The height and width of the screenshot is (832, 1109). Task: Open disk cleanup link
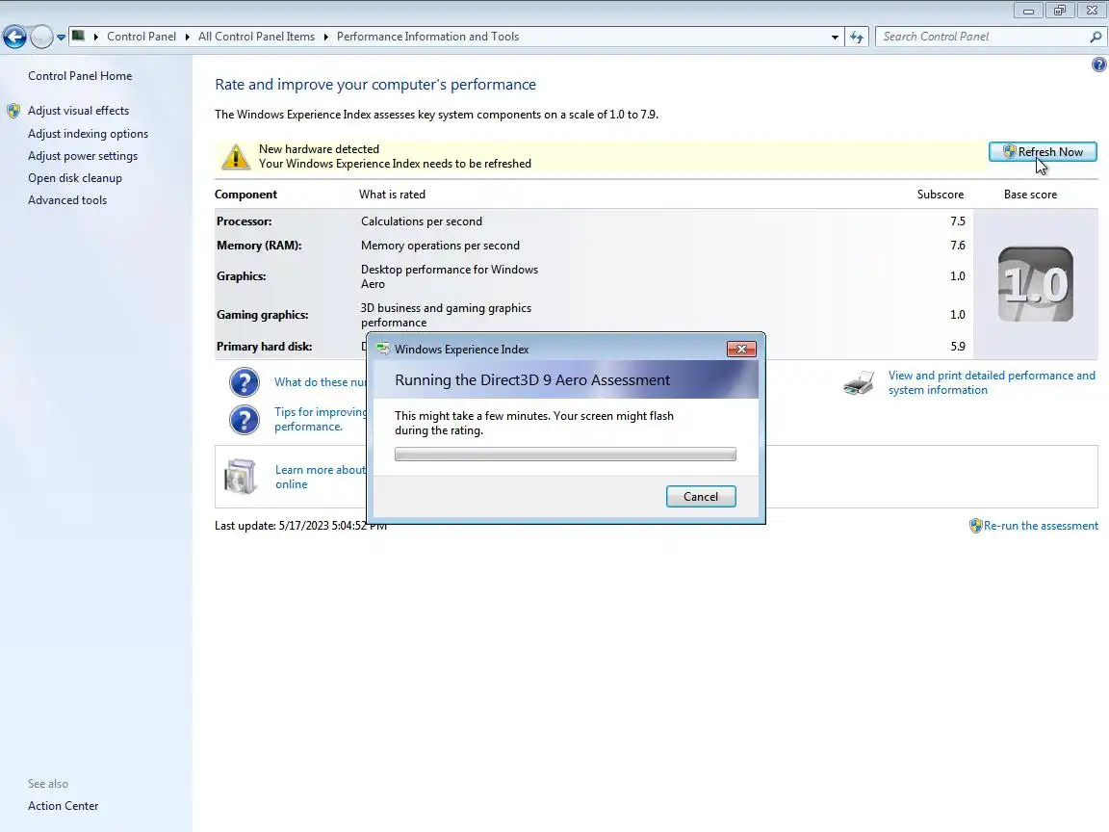75,178
